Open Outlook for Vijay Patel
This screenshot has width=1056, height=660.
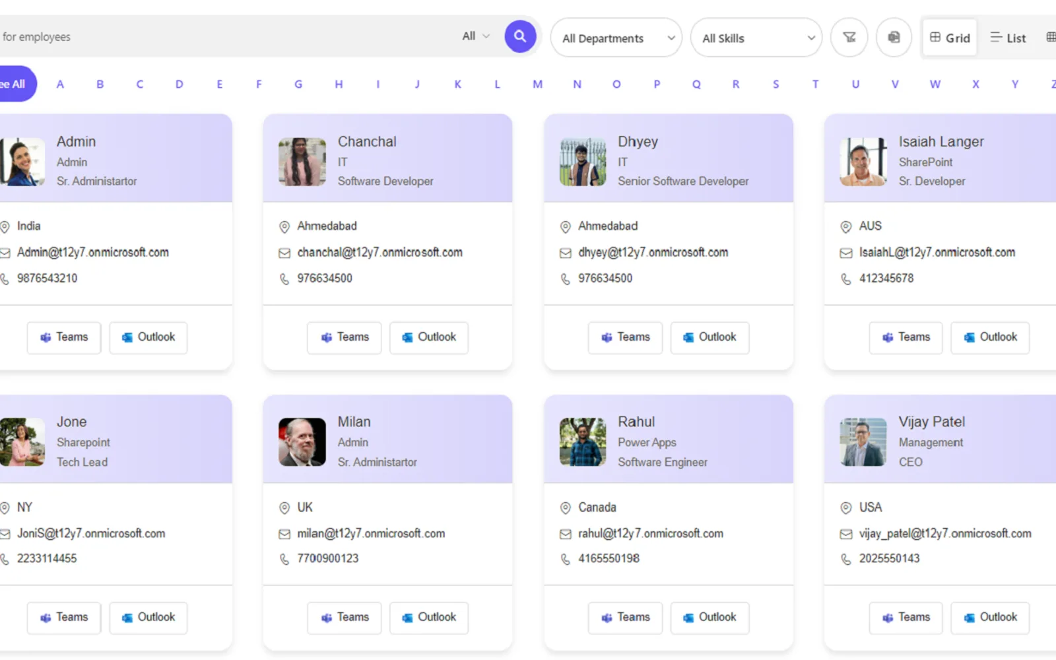tap(990, 618)
